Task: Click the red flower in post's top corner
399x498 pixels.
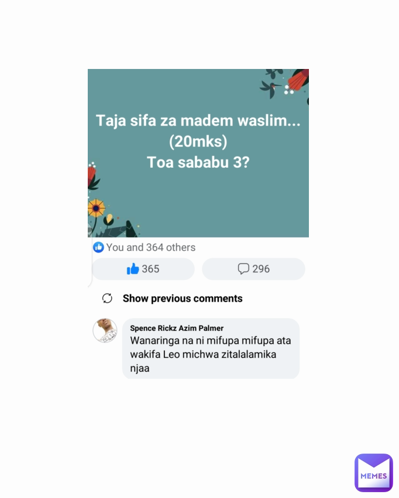Action: click(x=298, y=79)
